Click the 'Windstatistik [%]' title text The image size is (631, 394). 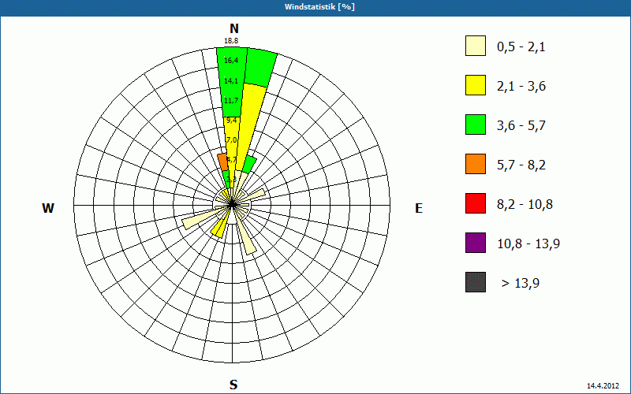(x=319, y=7)
